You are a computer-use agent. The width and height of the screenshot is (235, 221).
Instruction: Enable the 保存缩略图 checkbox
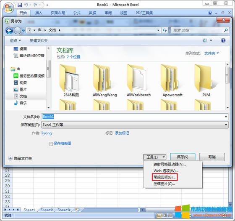51,144
